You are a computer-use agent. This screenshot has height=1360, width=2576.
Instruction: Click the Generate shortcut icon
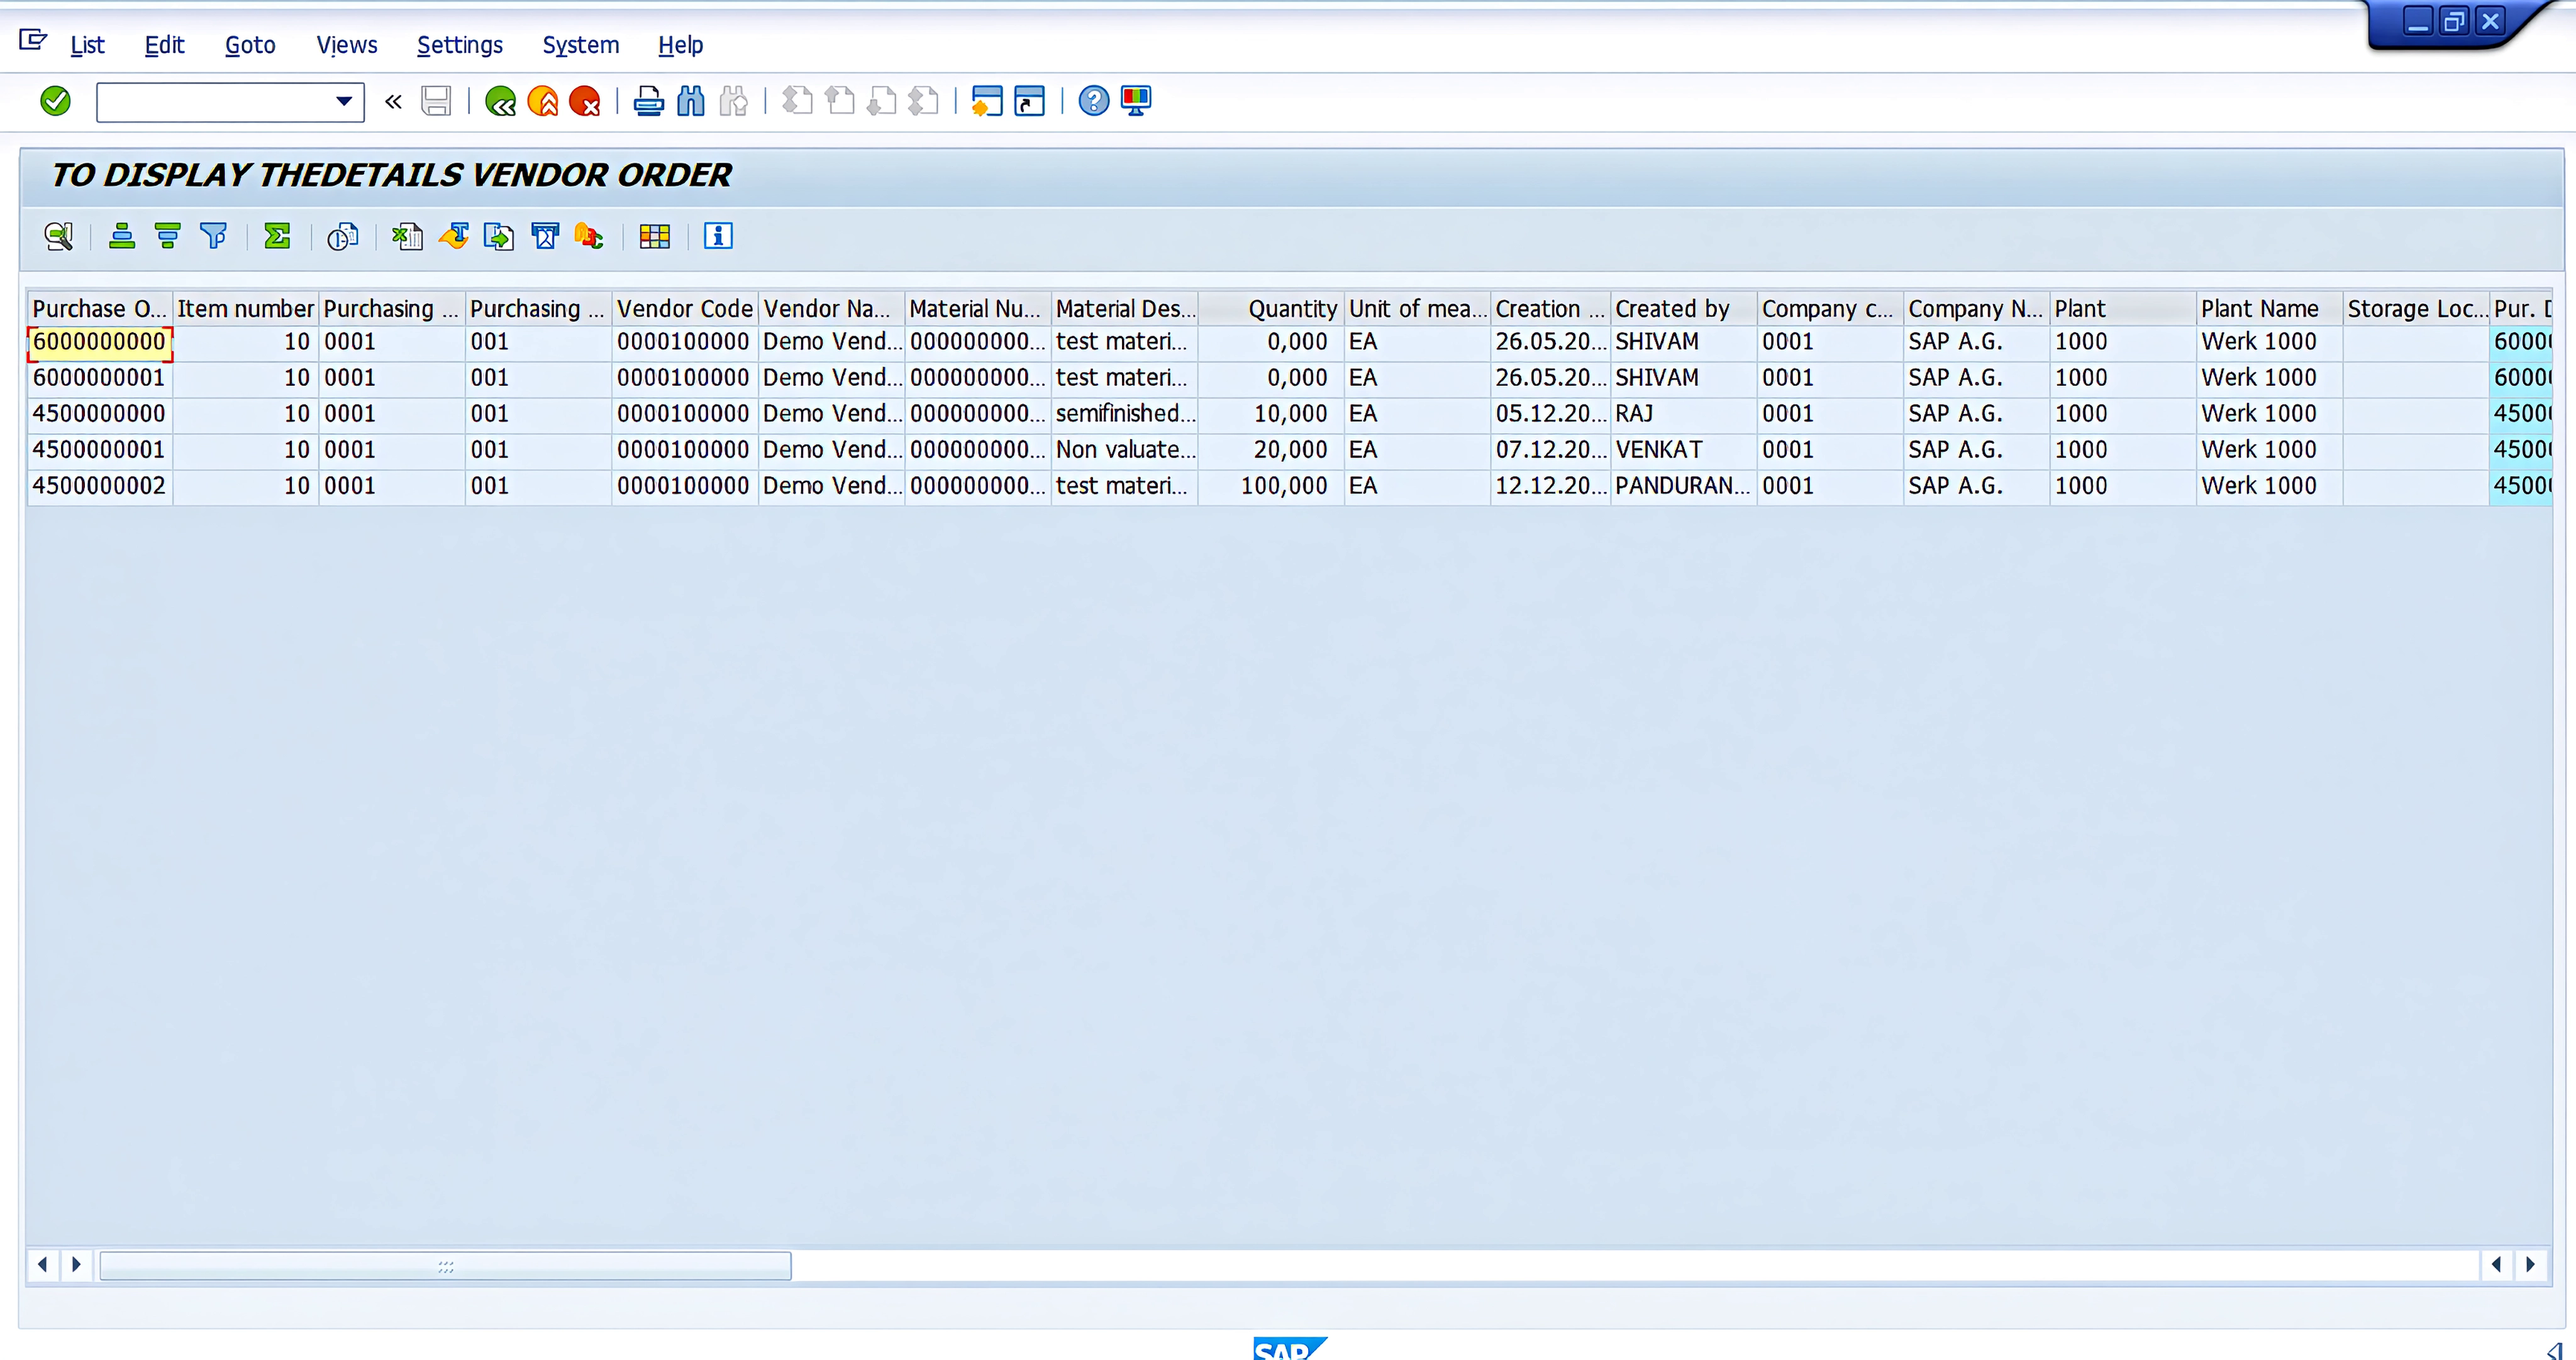1029,101
